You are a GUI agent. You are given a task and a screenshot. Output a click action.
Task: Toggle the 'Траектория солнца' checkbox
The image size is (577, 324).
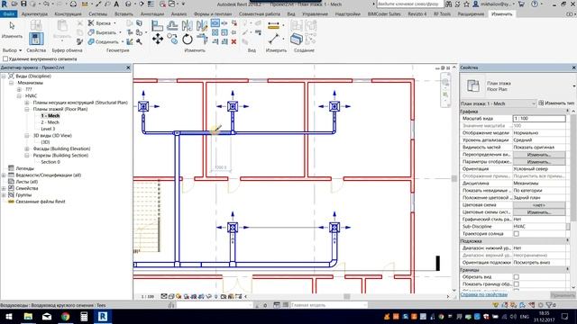pyautogui.click(x=517, y=234)
